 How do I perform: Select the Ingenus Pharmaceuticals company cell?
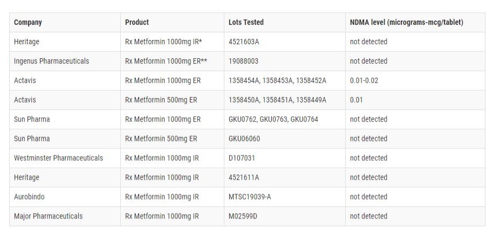click(x=52, y=61)
